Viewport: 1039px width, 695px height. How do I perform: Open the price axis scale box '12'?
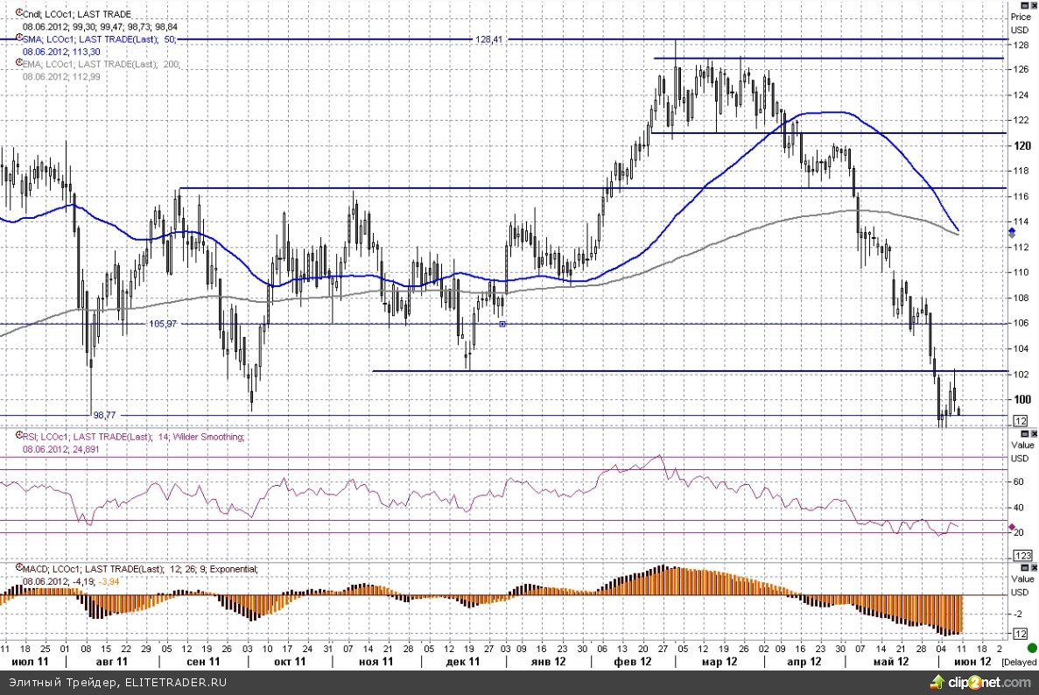point(1021,421)
